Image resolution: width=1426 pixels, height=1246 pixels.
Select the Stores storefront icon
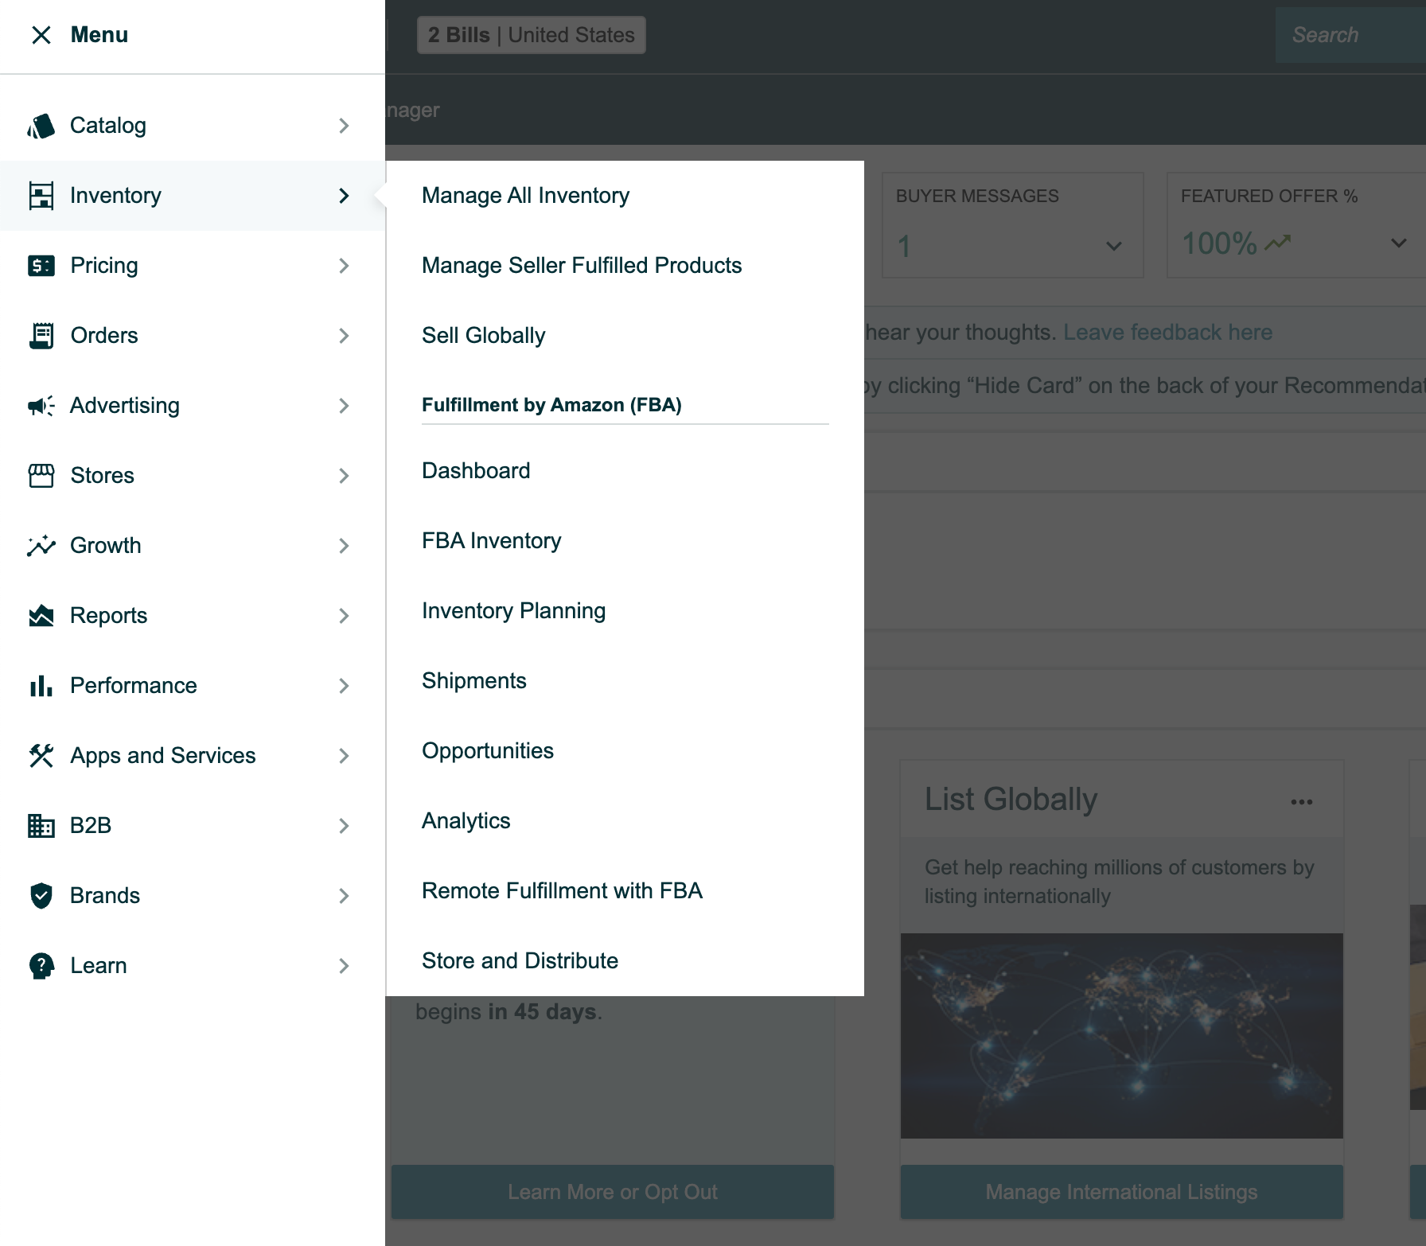[41, 475]
